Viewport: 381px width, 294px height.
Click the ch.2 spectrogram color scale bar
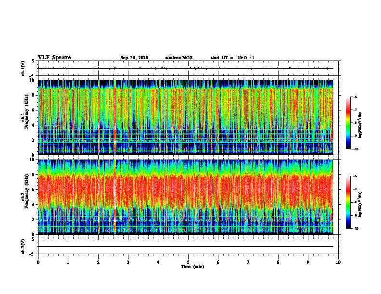click(348, 202)
